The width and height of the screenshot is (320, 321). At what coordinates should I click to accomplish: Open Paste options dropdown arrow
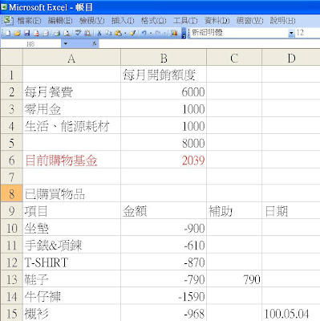[x=125, y=34]
